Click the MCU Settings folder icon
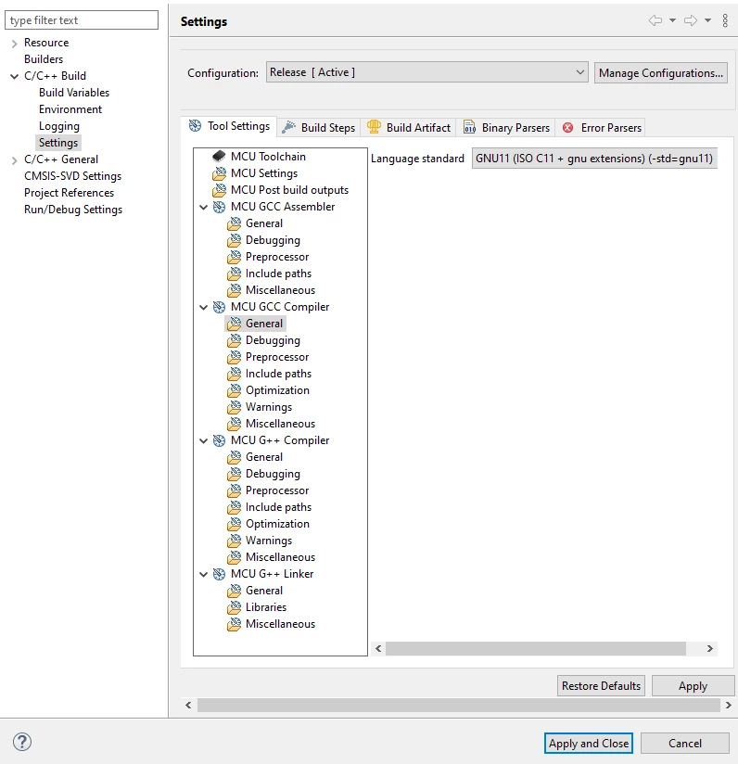738x764 pixels. click(x=219, y=173)
